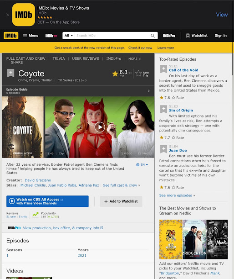This screenshot has width=234, height=279.
Task: Expand the All search category dropdown
Action: (x=69, y=36)
